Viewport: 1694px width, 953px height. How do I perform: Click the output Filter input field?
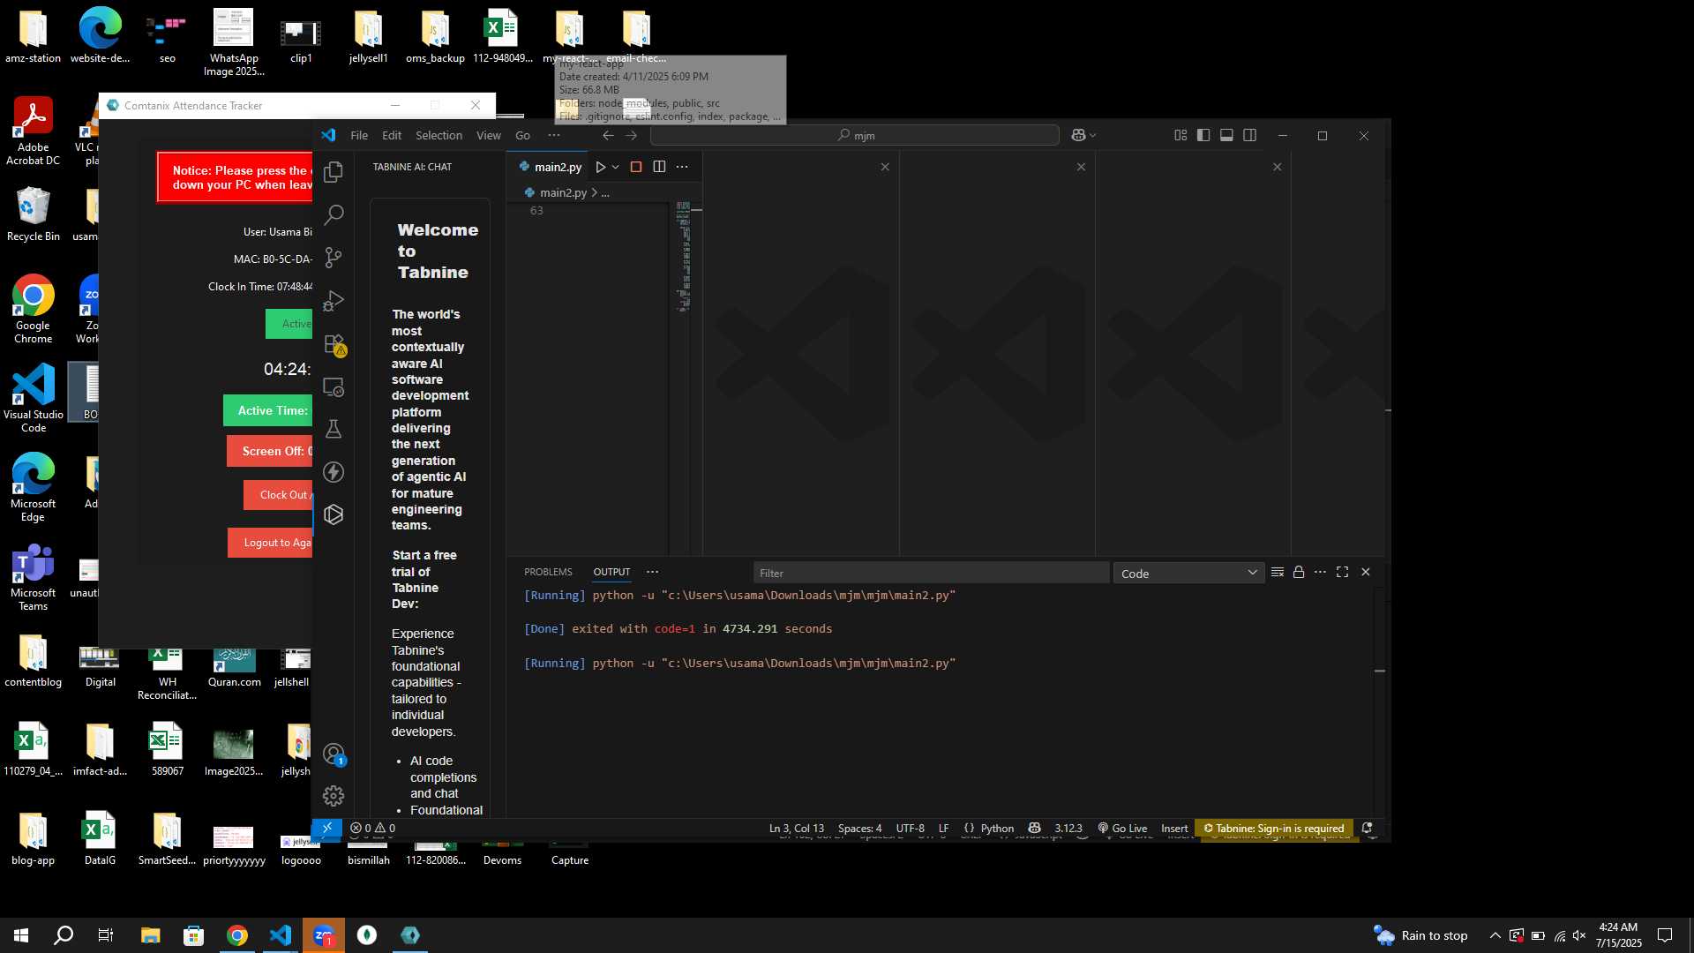tap(931, 573)
